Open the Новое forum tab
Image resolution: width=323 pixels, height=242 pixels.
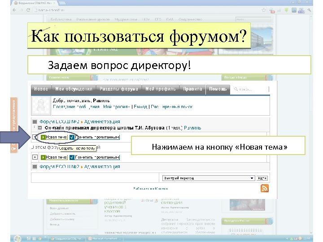(x=41, y=89)
